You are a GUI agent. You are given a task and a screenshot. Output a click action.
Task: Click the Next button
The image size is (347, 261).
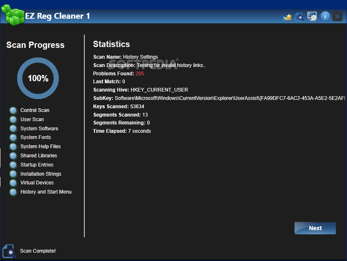315,228
